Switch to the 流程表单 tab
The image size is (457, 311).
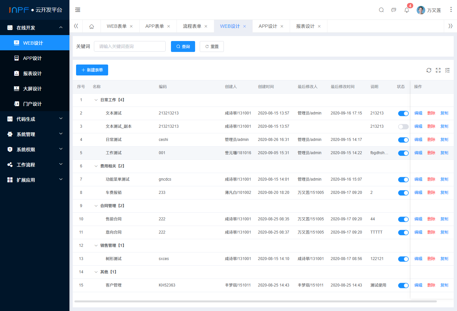click(193, 26)
